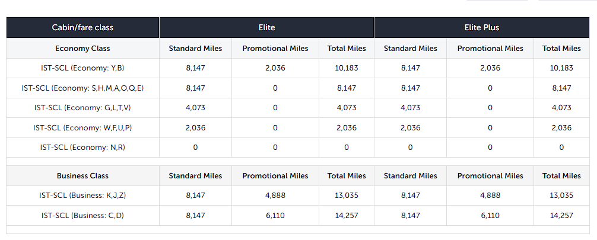Click Elite Plus Total Miles 13,035 for Business K,J,Z

(x=561, y=196)
